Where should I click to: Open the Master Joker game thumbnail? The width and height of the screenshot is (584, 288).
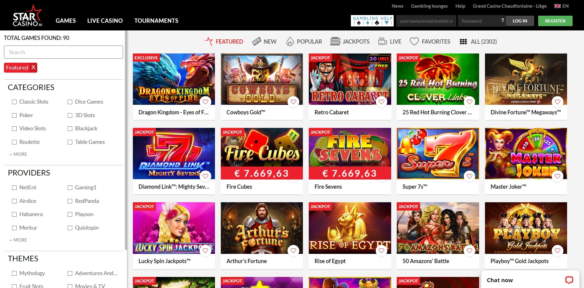point(526,153)
